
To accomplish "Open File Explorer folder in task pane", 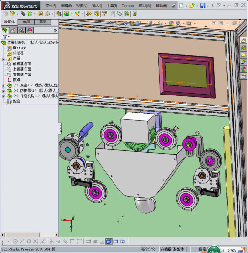I will click(243, 55).
